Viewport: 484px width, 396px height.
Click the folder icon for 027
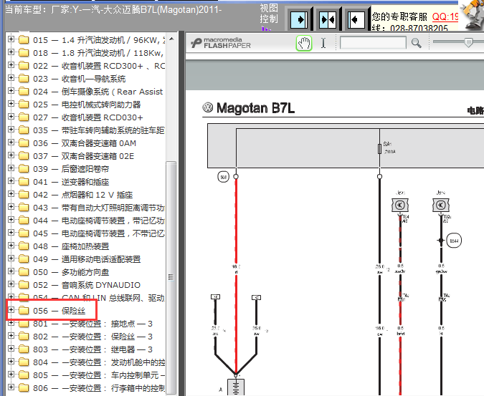tap(24, 117)
